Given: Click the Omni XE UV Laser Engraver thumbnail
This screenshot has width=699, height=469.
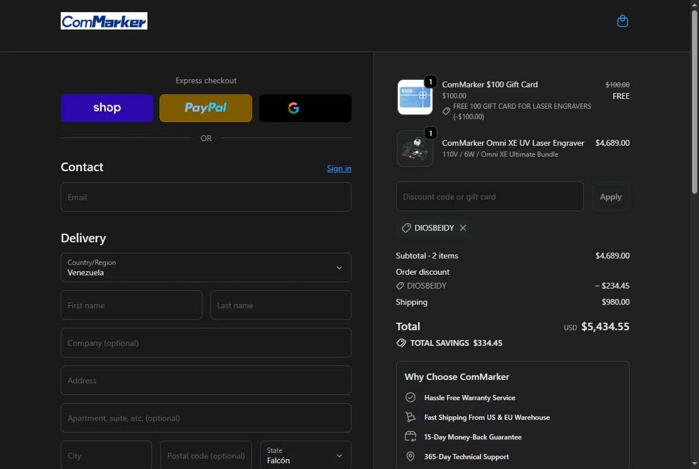Looking at the screenshot, I should point(415,149).
